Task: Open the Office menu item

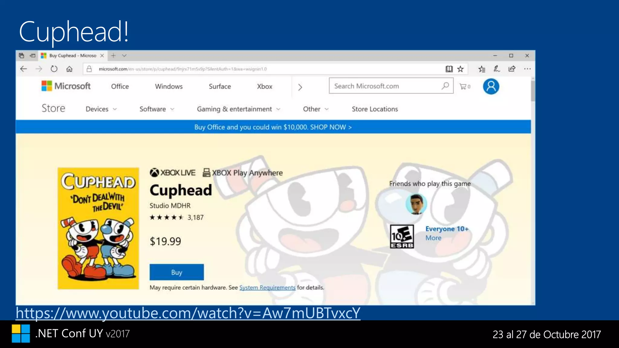Action: click(x=120, y=86)
